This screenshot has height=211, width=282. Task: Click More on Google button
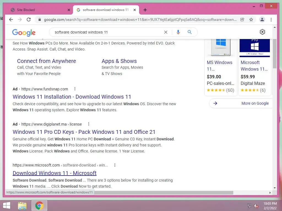241,103
